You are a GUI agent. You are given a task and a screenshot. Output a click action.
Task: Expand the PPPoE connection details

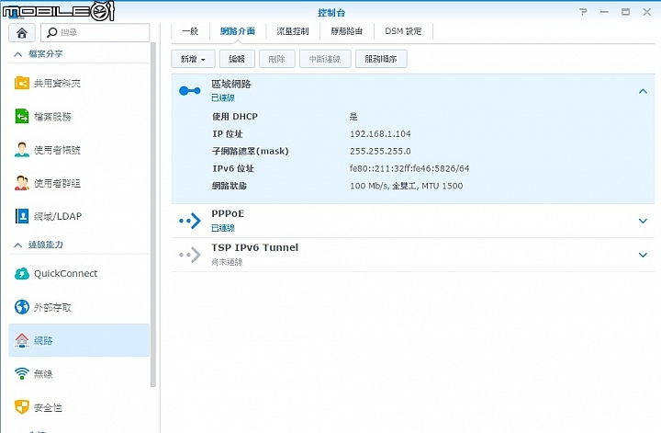pos(643,221)
